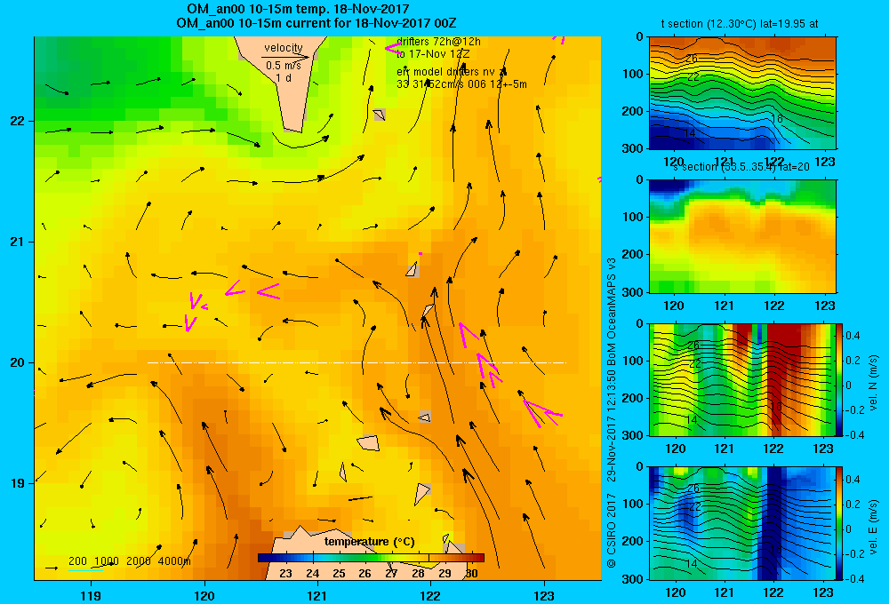Open the northward velocity section plot
The height and width of the screenshot is (604, 889).
(x=742, y=379)
